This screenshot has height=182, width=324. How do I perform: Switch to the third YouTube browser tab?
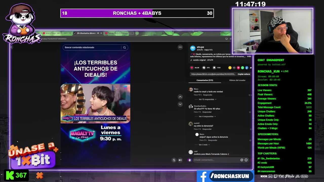point(118,33)
